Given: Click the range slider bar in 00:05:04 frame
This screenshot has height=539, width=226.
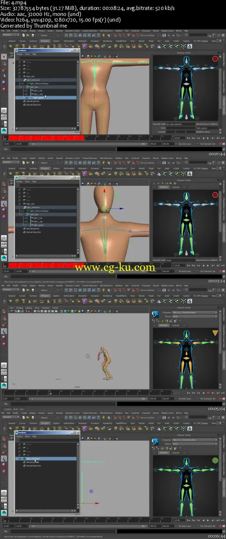Looking at the screenshot, I should tap(88, 399).
